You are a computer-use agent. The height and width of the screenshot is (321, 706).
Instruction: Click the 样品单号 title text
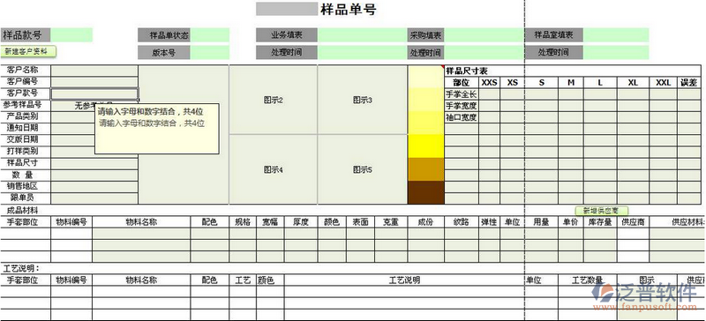click(348, 9)
